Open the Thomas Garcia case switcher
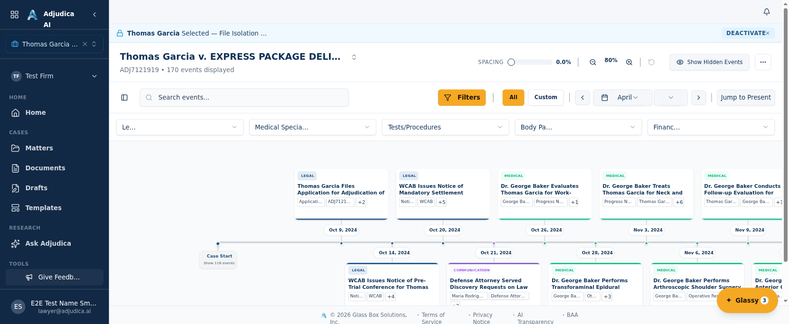 coord(94,44)
